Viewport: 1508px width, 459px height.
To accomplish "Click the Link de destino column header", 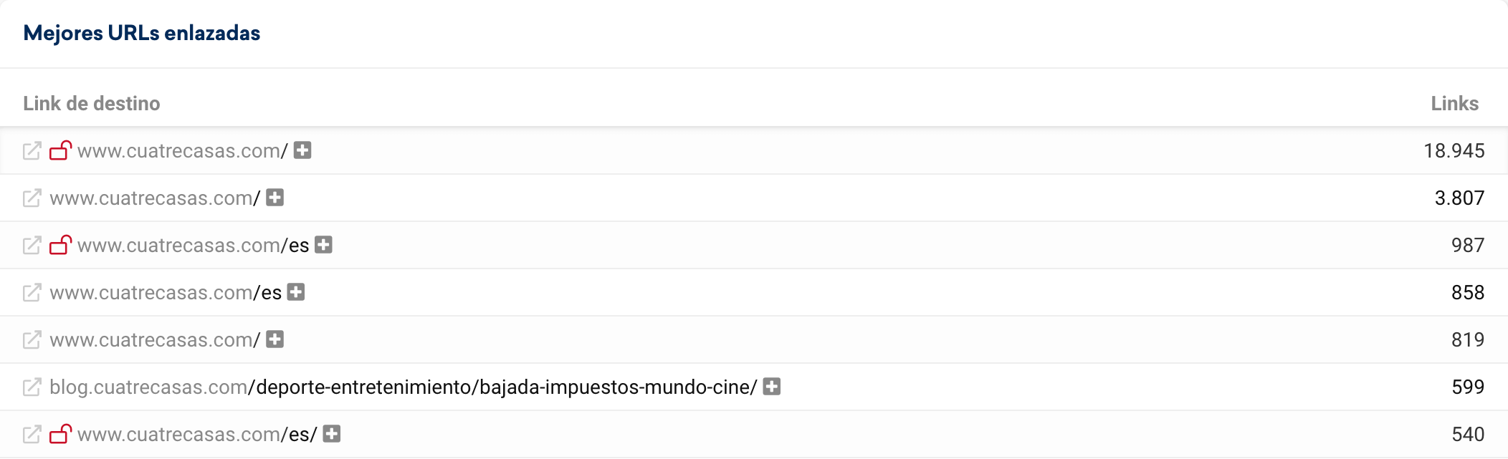I will coord(92,103).
